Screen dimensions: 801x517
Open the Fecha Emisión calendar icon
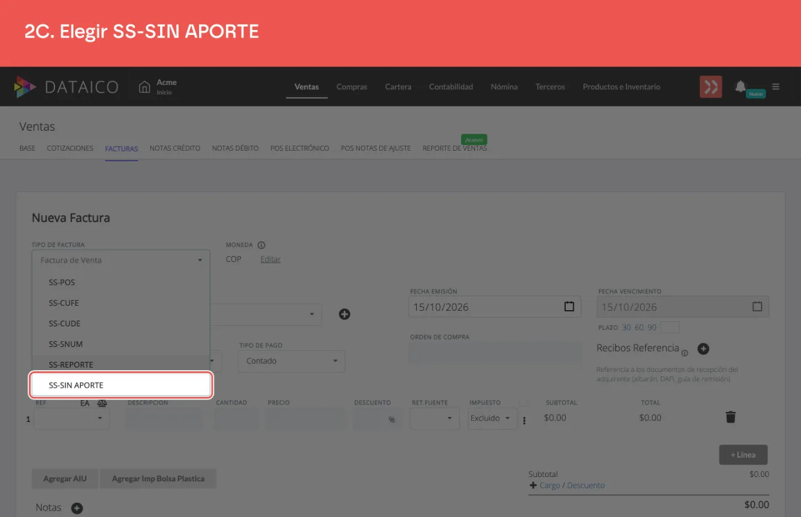coord(569,306)
